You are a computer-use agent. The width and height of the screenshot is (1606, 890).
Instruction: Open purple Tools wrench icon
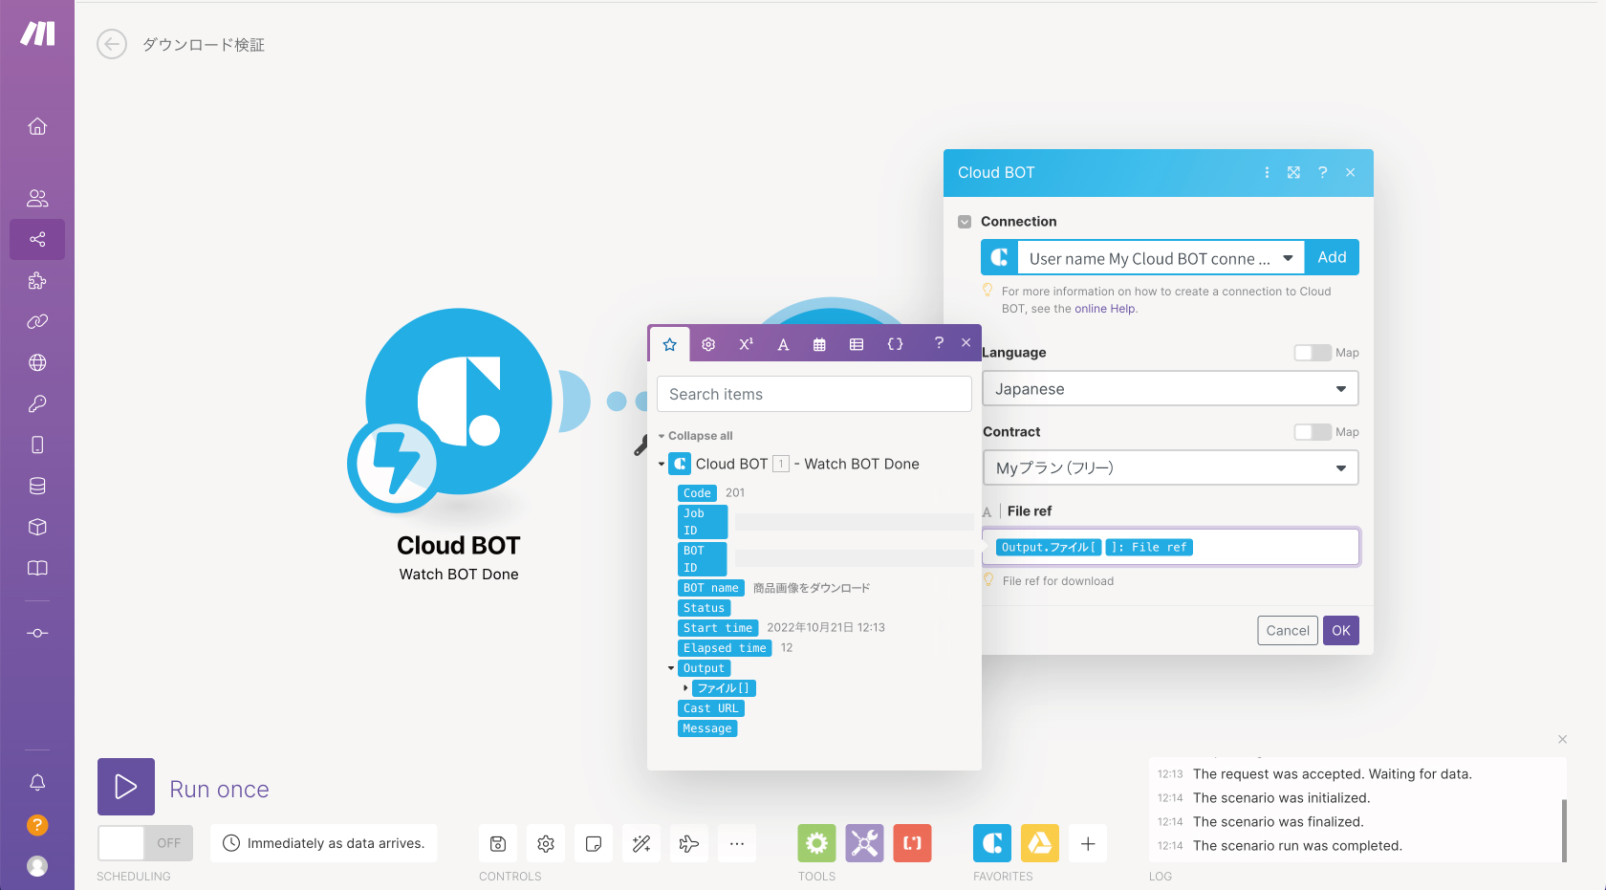point(864,843)
